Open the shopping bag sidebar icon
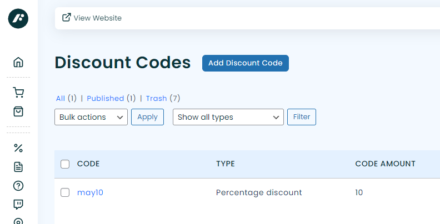This screenshot has height=224, width=440. pyautogui.click(x=18, y=111)
